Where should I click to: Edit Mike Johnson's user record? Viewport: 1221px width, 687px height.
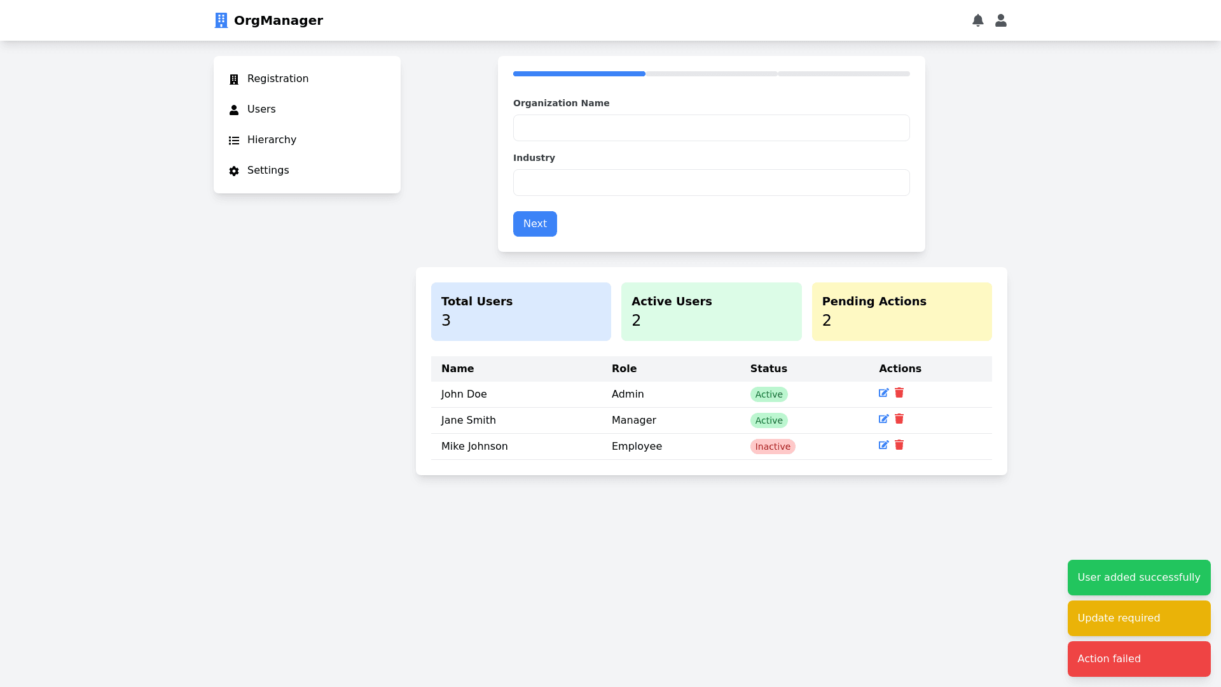click(x=883, y=445)
